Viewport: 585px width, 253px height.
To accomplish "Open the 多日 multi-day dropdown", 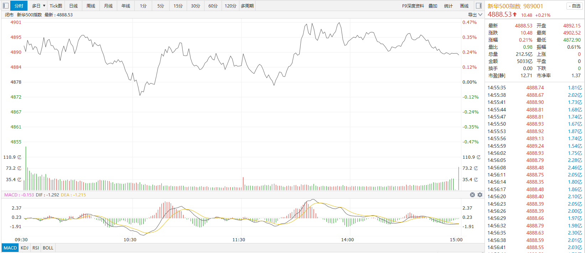I will [x=38, y=6].
